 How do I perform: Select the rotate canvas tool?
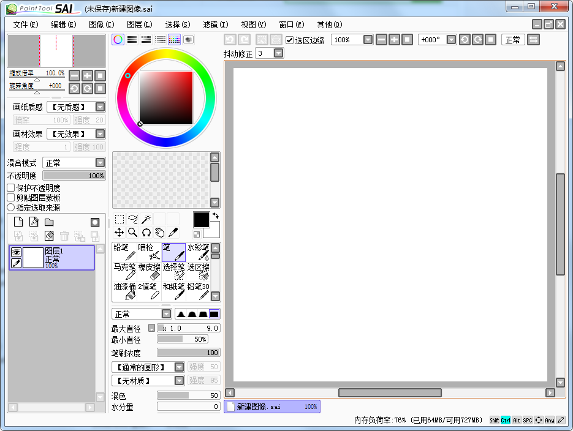point(146,233)
